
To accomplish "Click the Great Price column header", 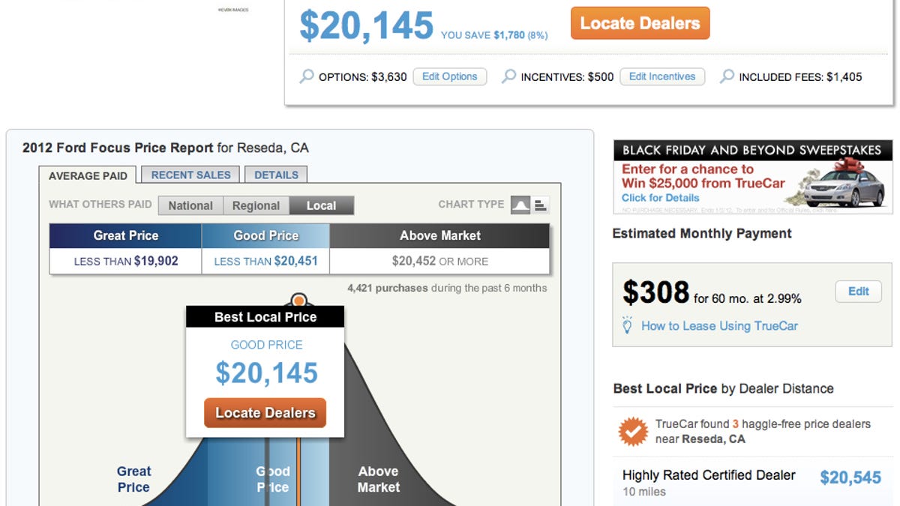I will coord(125,235).
